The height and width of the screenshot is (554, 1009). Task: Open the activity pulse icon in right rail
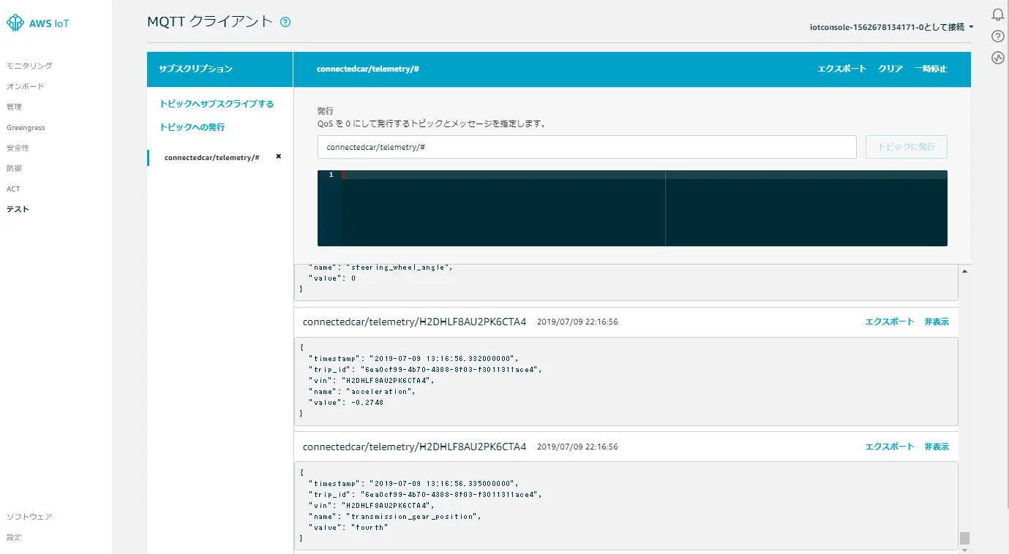coord(998,58)
